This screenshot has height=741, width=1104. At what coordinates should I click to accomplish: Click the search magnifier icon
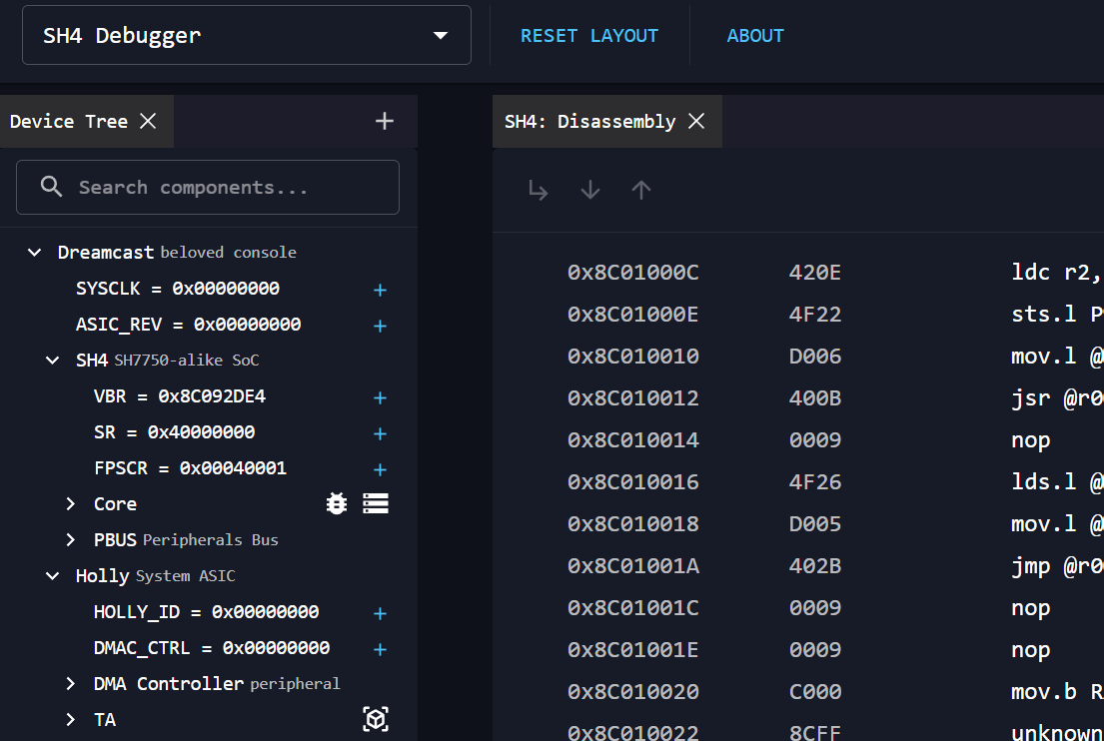[x=51, y=187]
